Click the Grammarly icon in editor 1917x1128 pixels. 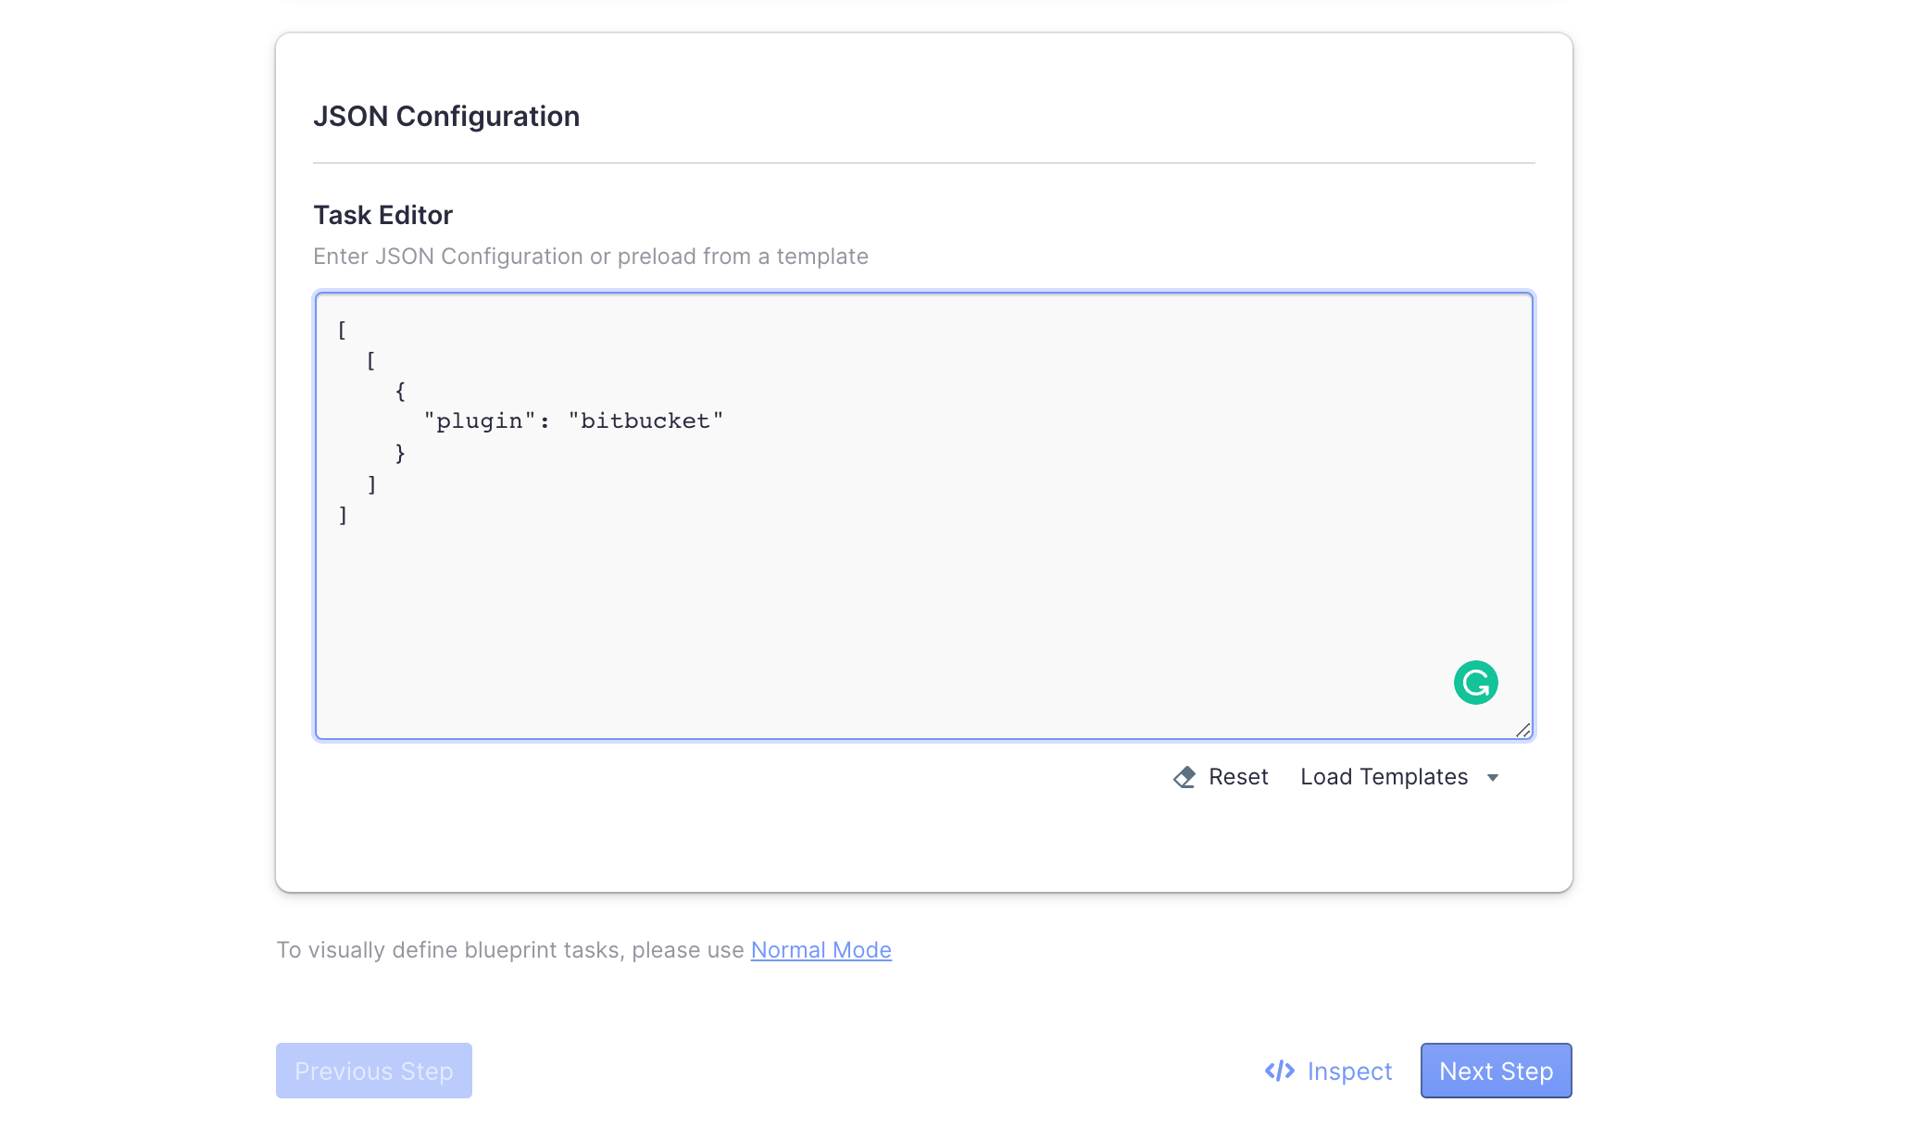[1475, 683]
